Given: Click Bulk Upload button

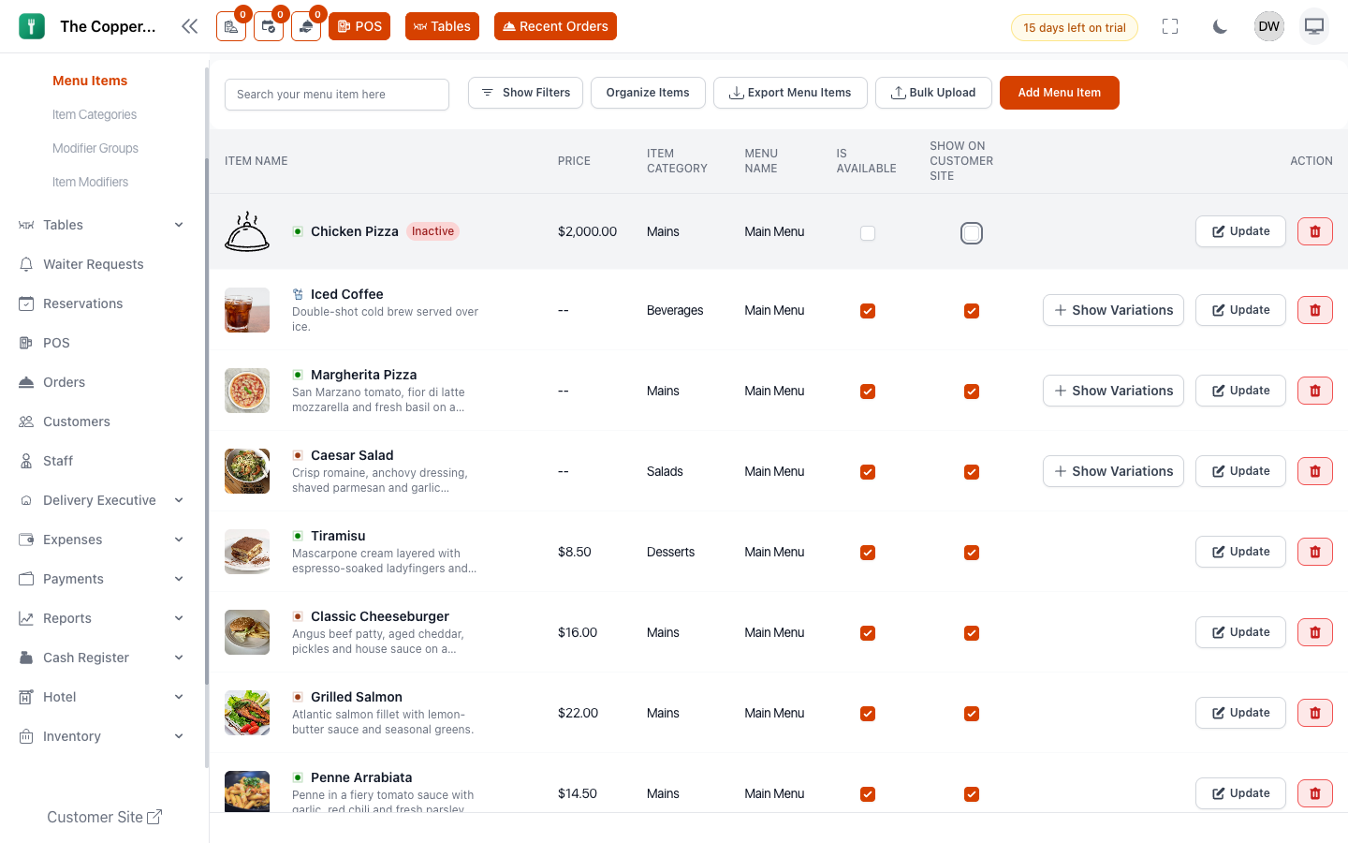Looking at the screenshot, I should pyautogui.click(x=933, y=93).
